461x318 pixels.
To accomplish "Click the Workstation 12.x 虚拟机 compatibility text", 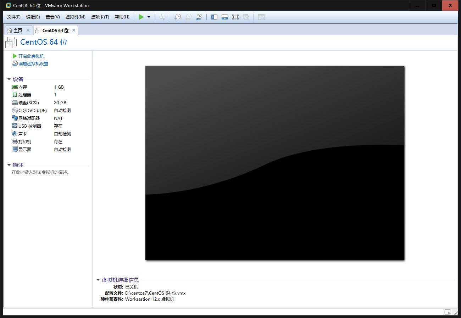I will 150,299.
